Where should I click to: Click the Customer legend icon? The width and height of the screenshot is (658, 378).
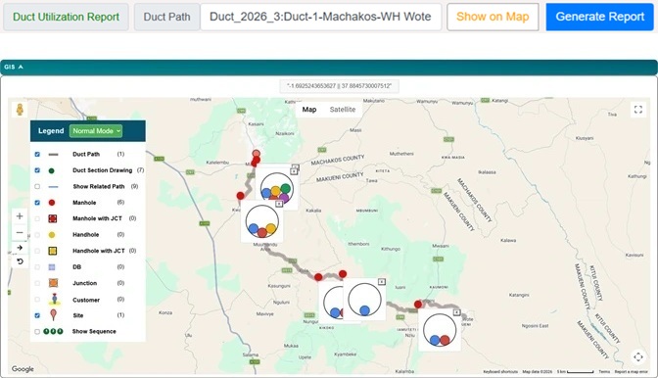point(54,299)
